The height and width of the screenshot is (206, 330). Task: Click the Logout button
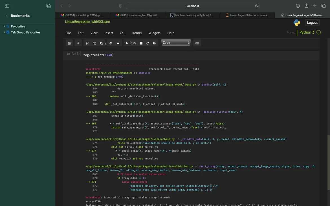point(312,23)
